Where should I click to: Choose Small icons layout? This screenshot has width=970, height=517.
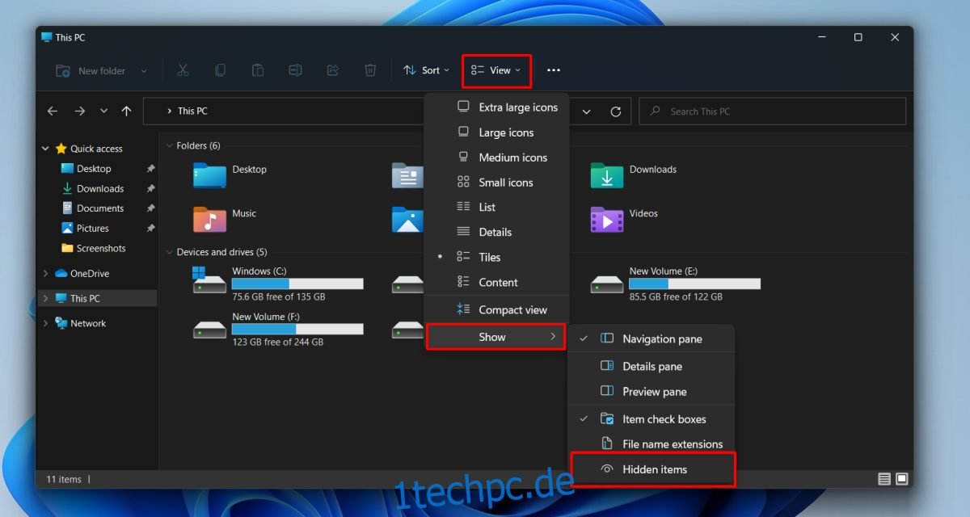click(496, 182)
